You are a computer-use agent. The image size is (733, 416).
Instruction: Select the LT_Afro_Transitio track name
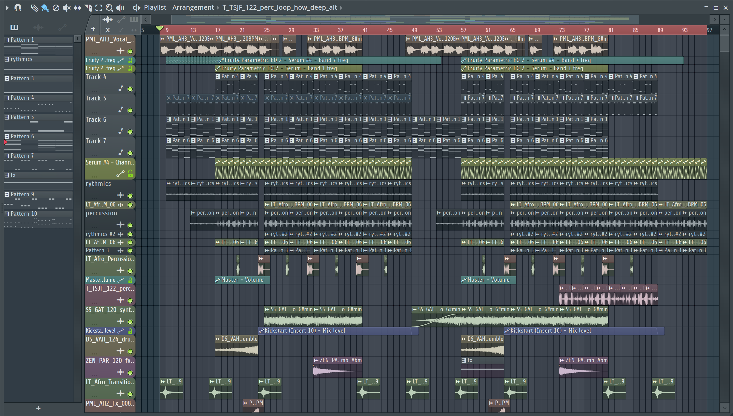click(x=110, y=382)
